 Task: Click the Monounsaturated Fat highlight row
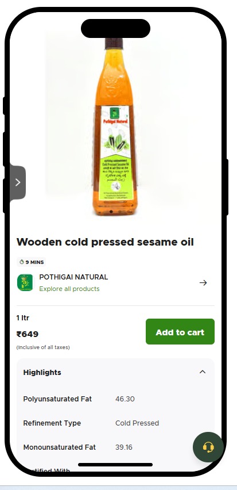[x=115, y=447]
